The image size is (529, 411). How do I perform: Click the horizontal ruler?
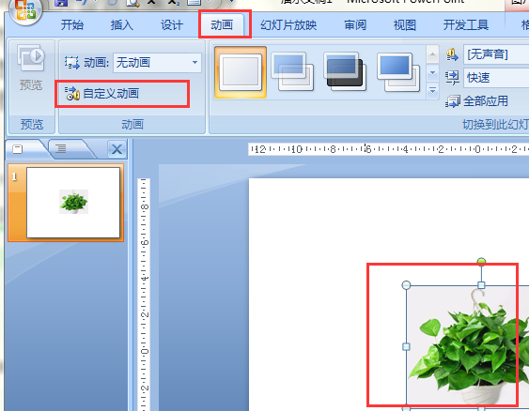pyautogui.click(x=388, y=149)
